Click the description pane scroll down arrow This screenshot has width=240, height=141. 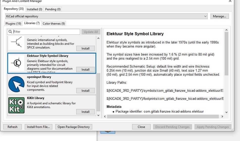227,112
